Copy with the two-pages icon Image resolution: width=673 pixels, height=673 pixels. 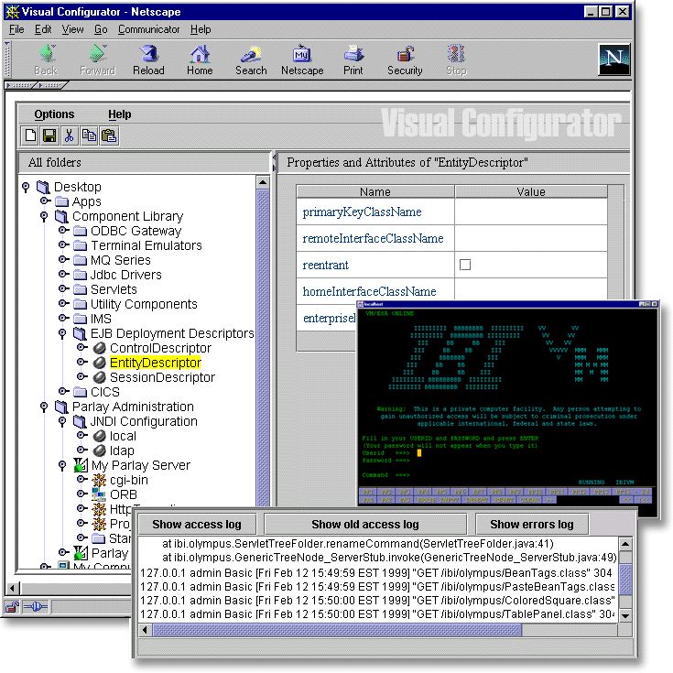tap(89, 136)
